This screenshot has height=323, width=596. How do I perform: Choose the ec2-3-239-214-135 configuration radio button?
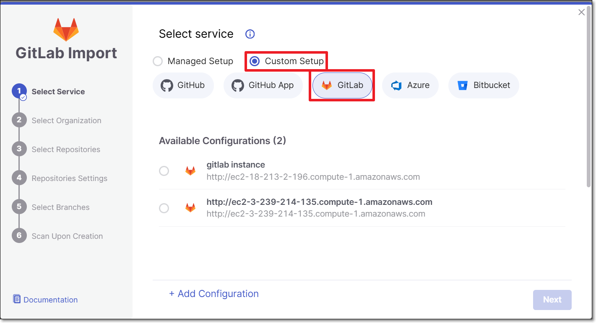click(164, 208)
